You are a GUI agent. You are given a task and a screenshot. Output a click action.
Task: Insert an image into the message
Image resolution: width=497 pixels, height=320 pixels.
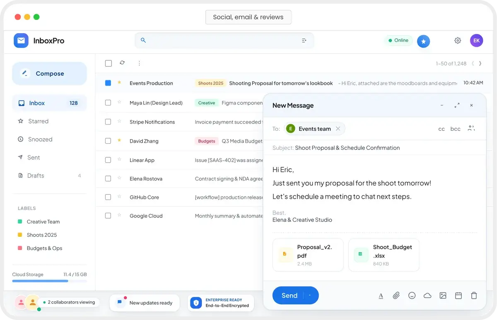coord(443,296)
